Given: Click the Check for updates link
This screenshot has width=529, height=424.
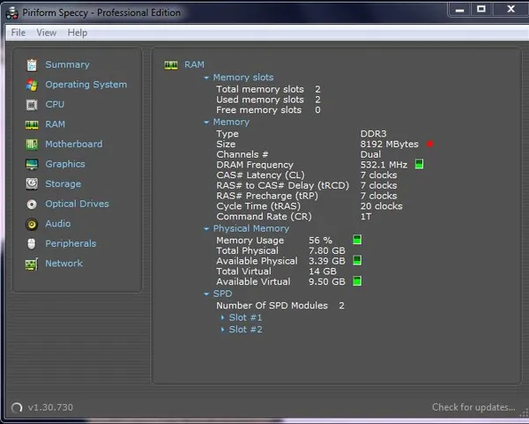Looking at the screenshot, I should point(473,407).
